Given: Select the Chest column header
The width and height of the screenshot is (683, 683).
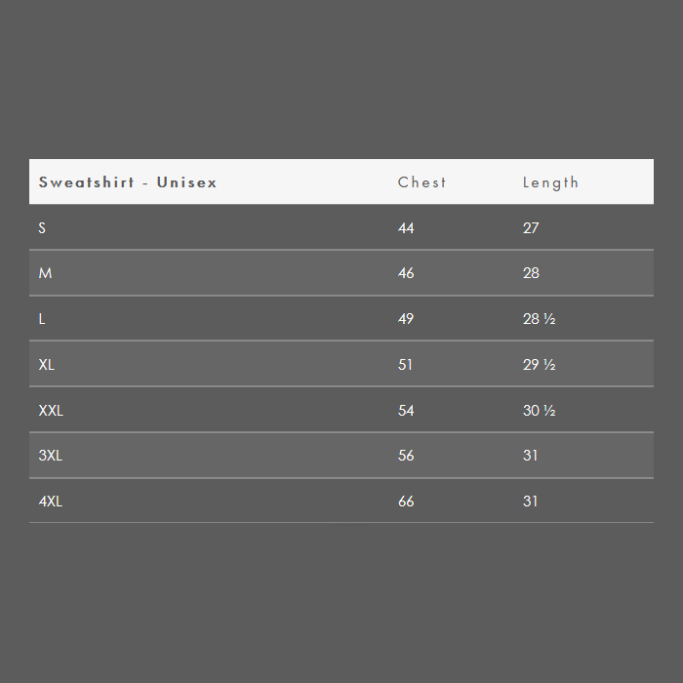Looking at the screenshot, I should pos(422,182).
